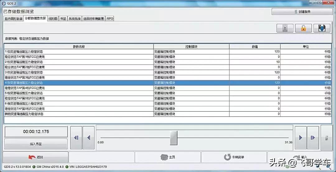Step forward one frame in playback
The width and height of the screenshot is (336, 172).
(x=313, y=138)
